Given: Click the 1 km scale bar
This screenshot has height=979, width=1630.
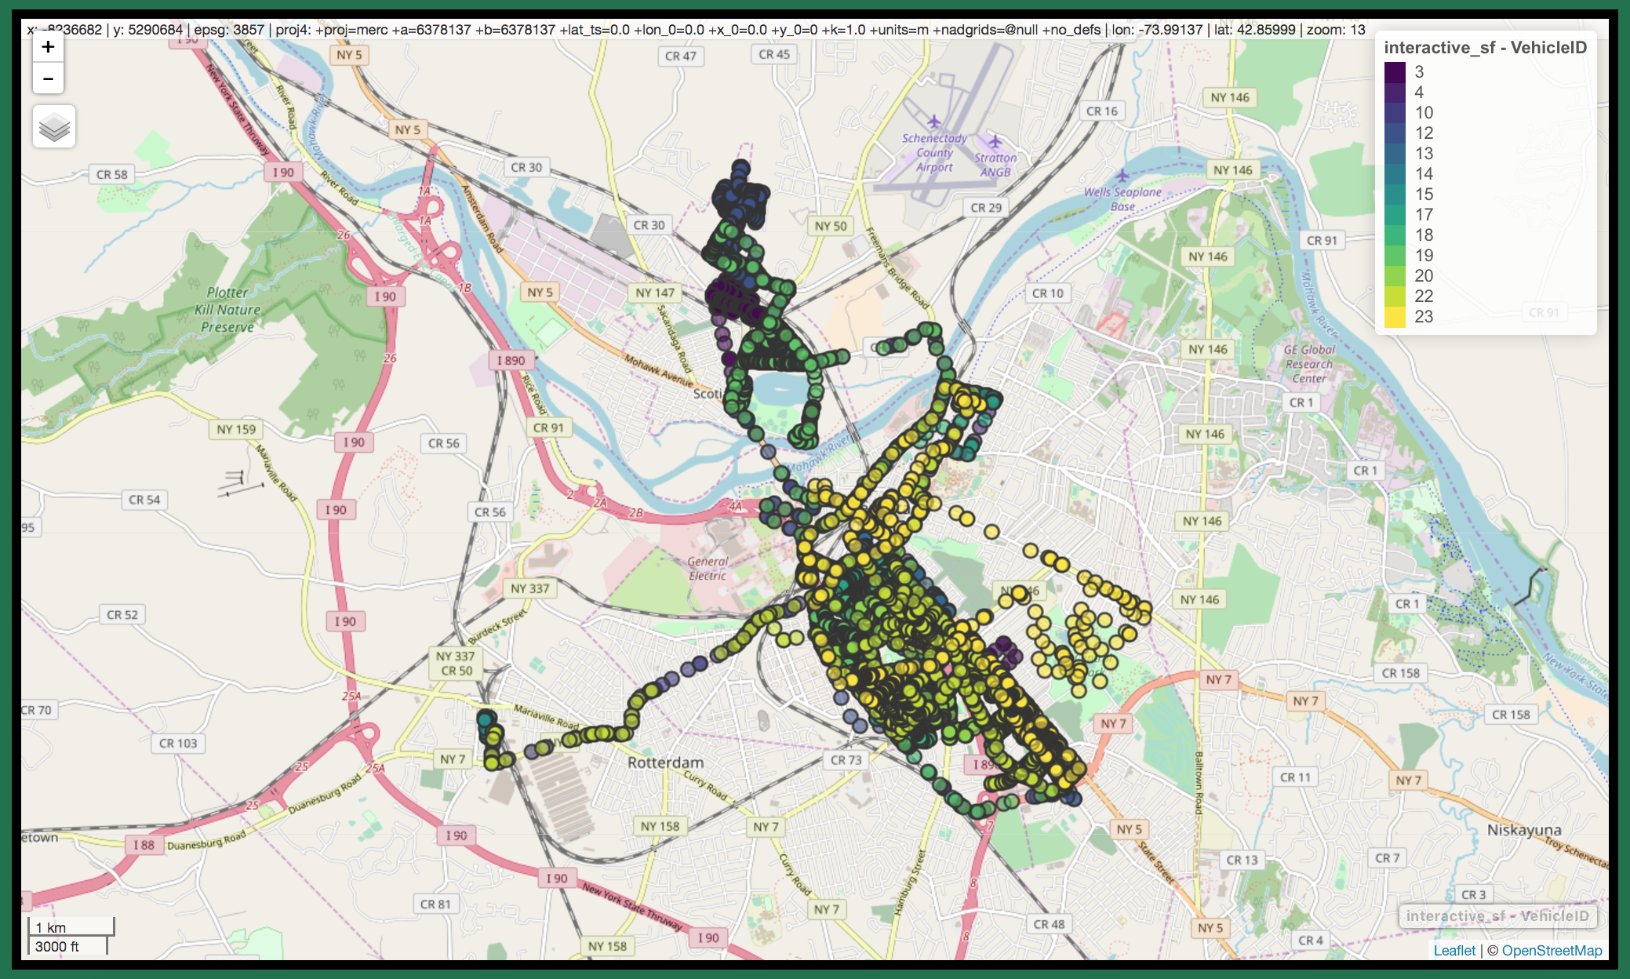Looking at the screenshot, I should tap(71, 927).
